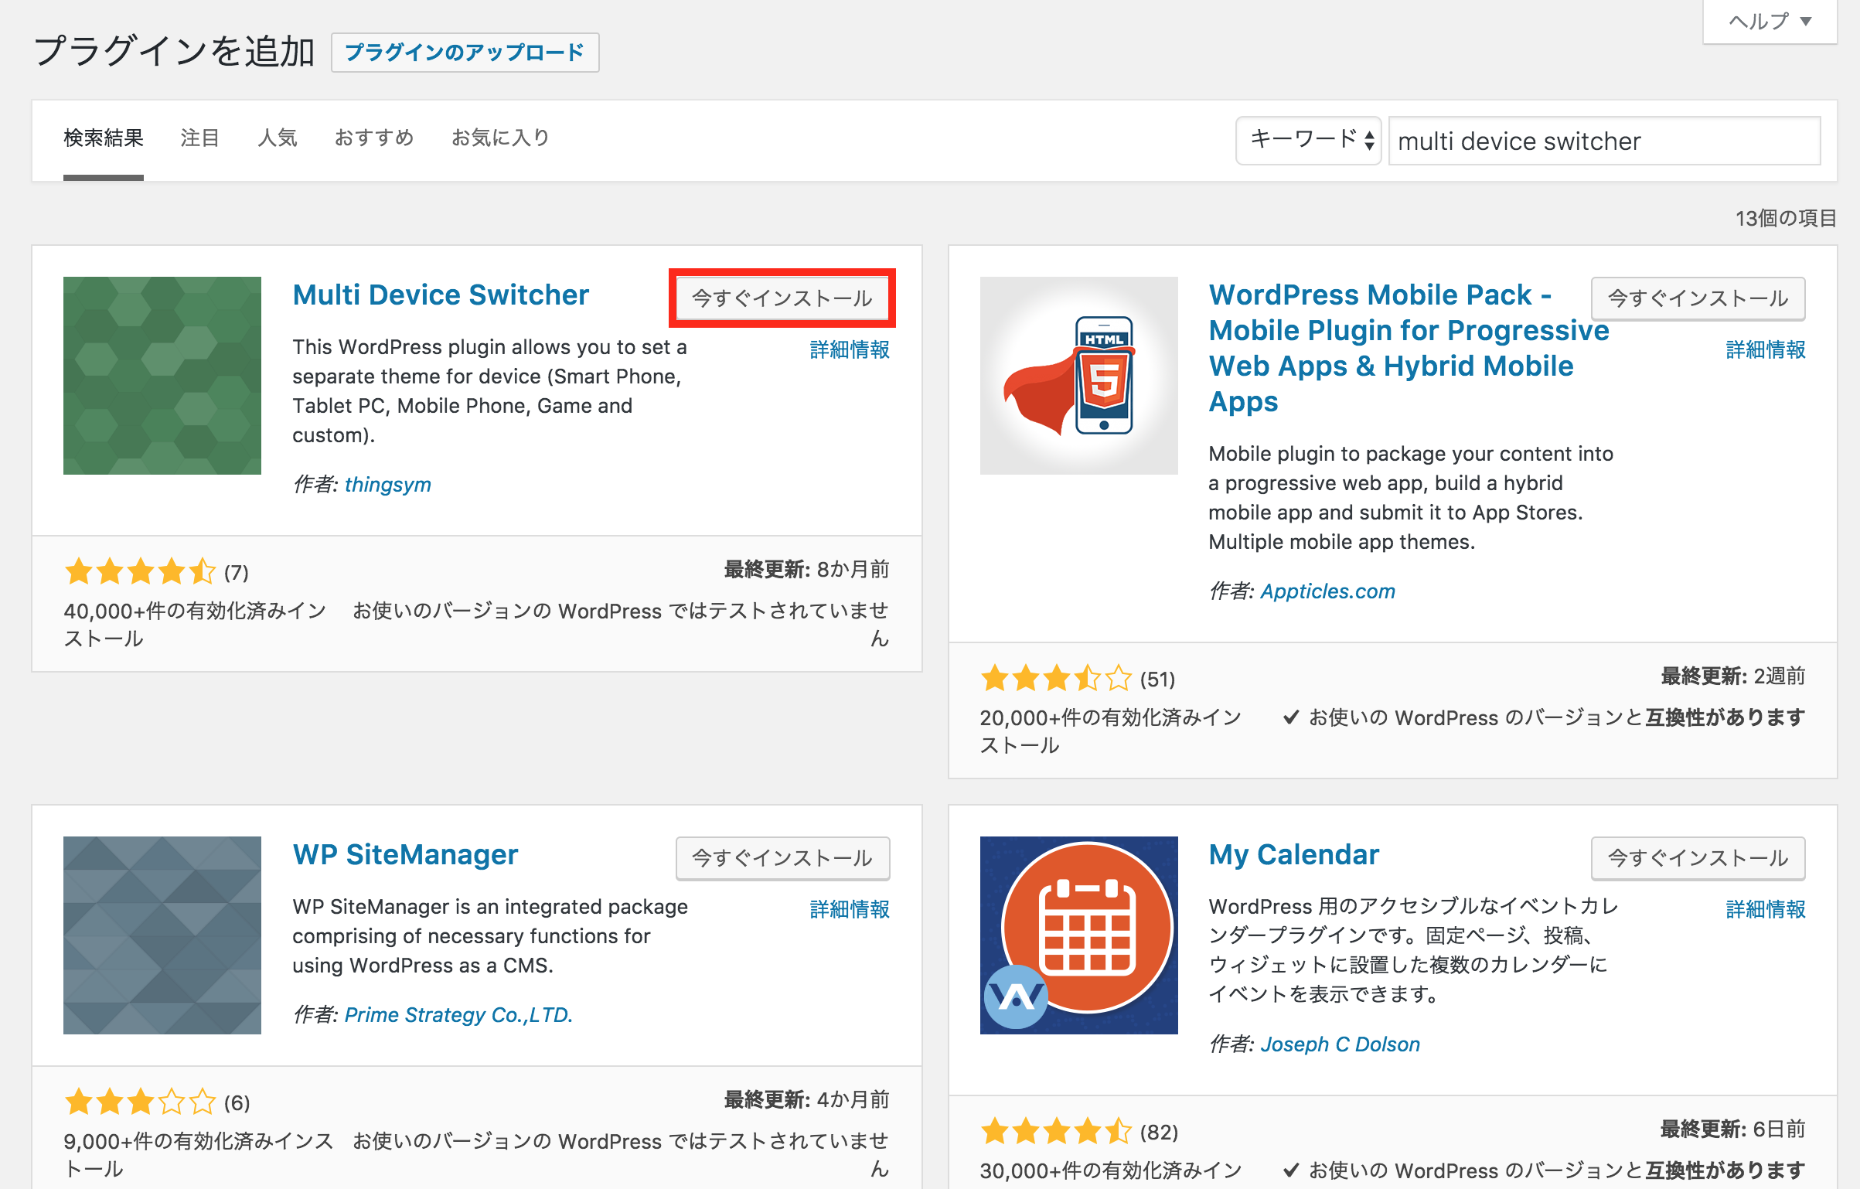The height and width of the screenshot is (1189, 1860).
Task: Click the star rating with (7) reviews
Action: pos(140,572)
